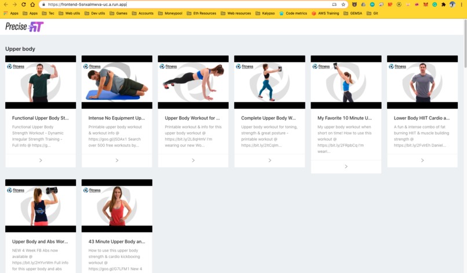Open the Upper Body Workout for... plank thumbnail
Screen dimensions: 467x273
pos(194,82)
